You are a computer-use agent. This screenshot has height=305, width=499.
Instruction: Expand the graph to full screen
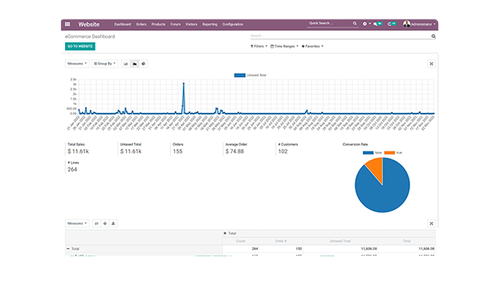tap(431, 64)
